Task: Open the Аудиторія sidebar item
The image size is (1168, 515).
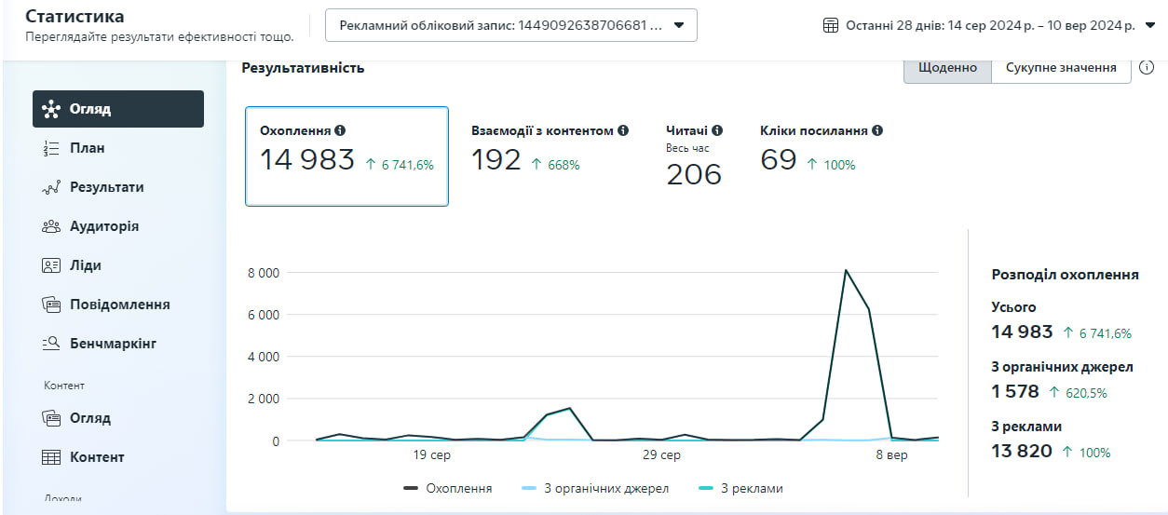Action: pos(118,226)
